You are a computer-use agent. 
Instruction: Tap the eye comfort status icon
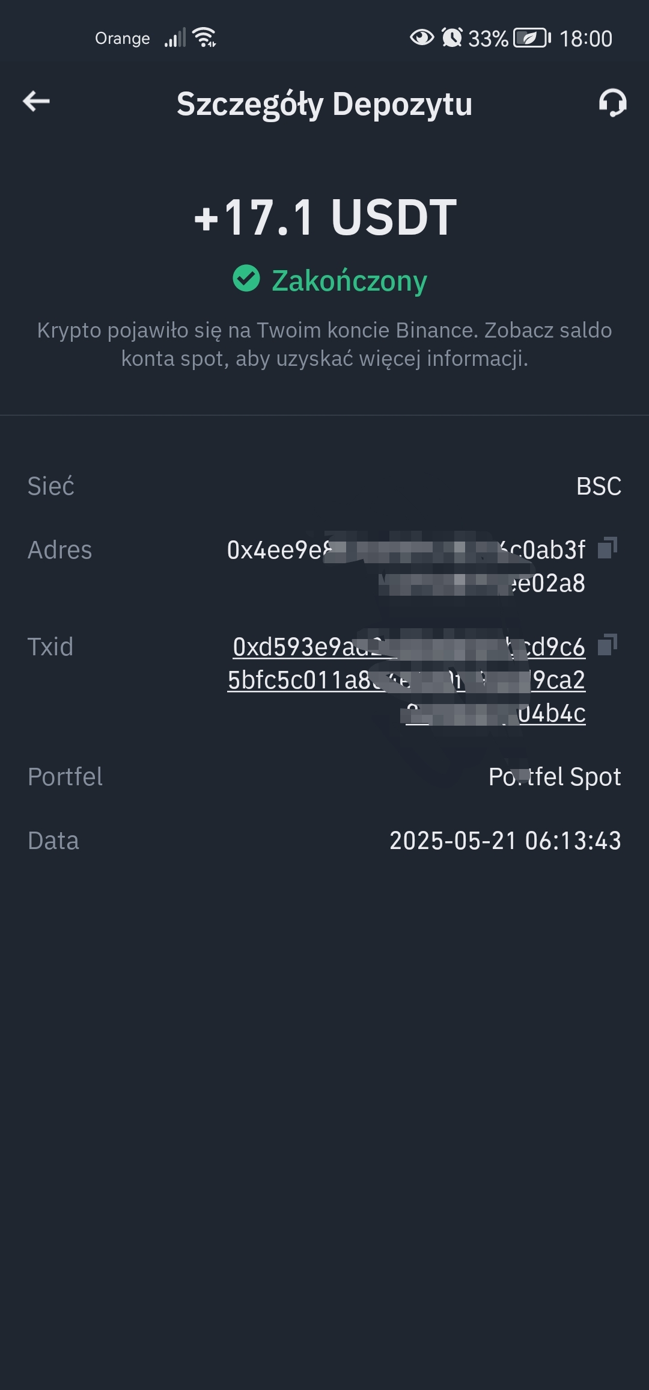(x=422, y=37)
